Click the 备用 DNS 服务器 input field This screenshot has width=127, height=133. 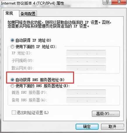86,100
